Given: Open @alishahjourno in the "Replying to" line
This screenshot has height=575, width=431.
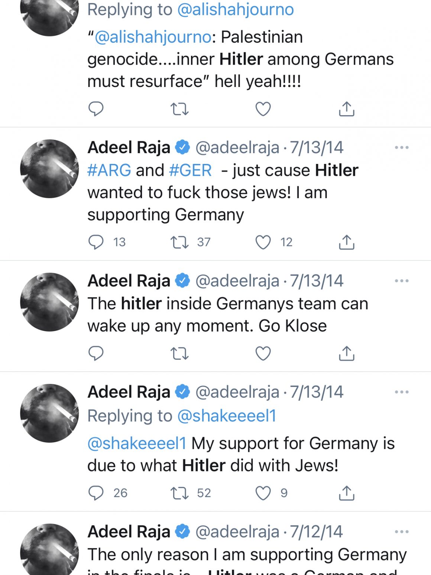Looking at the screenshot, I should click(x=235, y=10).
